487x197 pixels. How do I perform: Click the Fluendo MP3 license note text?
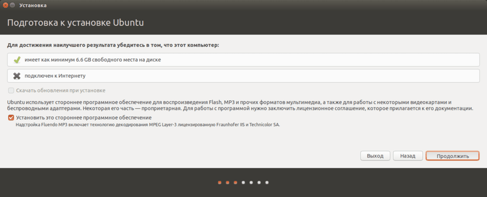148,125
